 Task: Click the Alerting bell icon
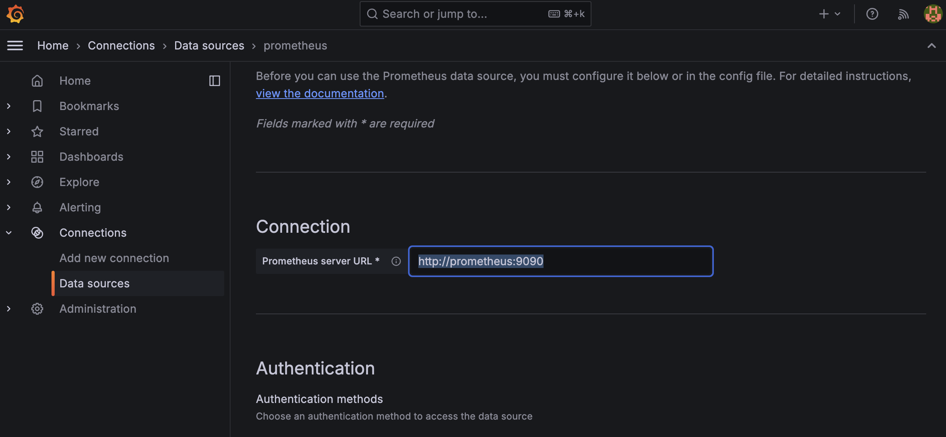37,207
